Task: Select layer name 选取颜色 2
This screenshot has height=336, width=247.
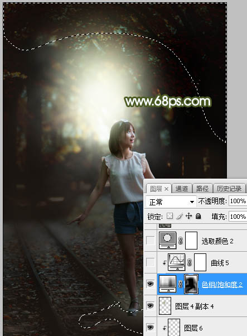Action: [217, 241]
